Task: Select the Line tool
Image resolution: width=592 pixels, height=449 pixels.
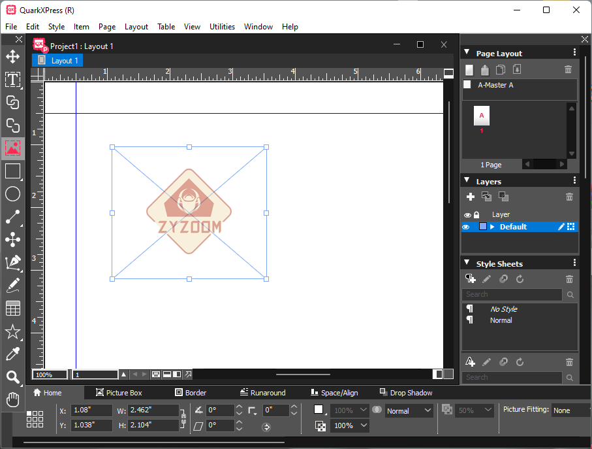Action: (13, 217)
